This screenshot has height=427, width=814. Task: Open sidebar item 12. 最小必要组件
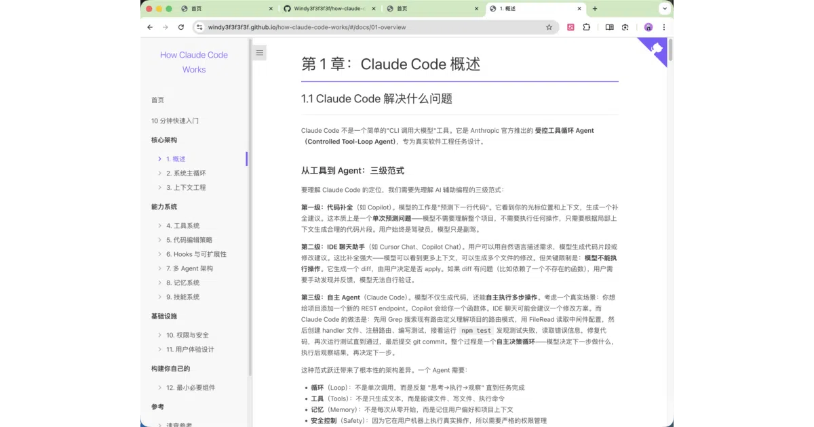coord(191,388)
